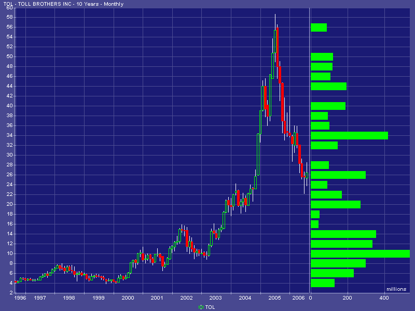
Task: Select the 1997 label on the time axis
Action: [x=40, y=298]
